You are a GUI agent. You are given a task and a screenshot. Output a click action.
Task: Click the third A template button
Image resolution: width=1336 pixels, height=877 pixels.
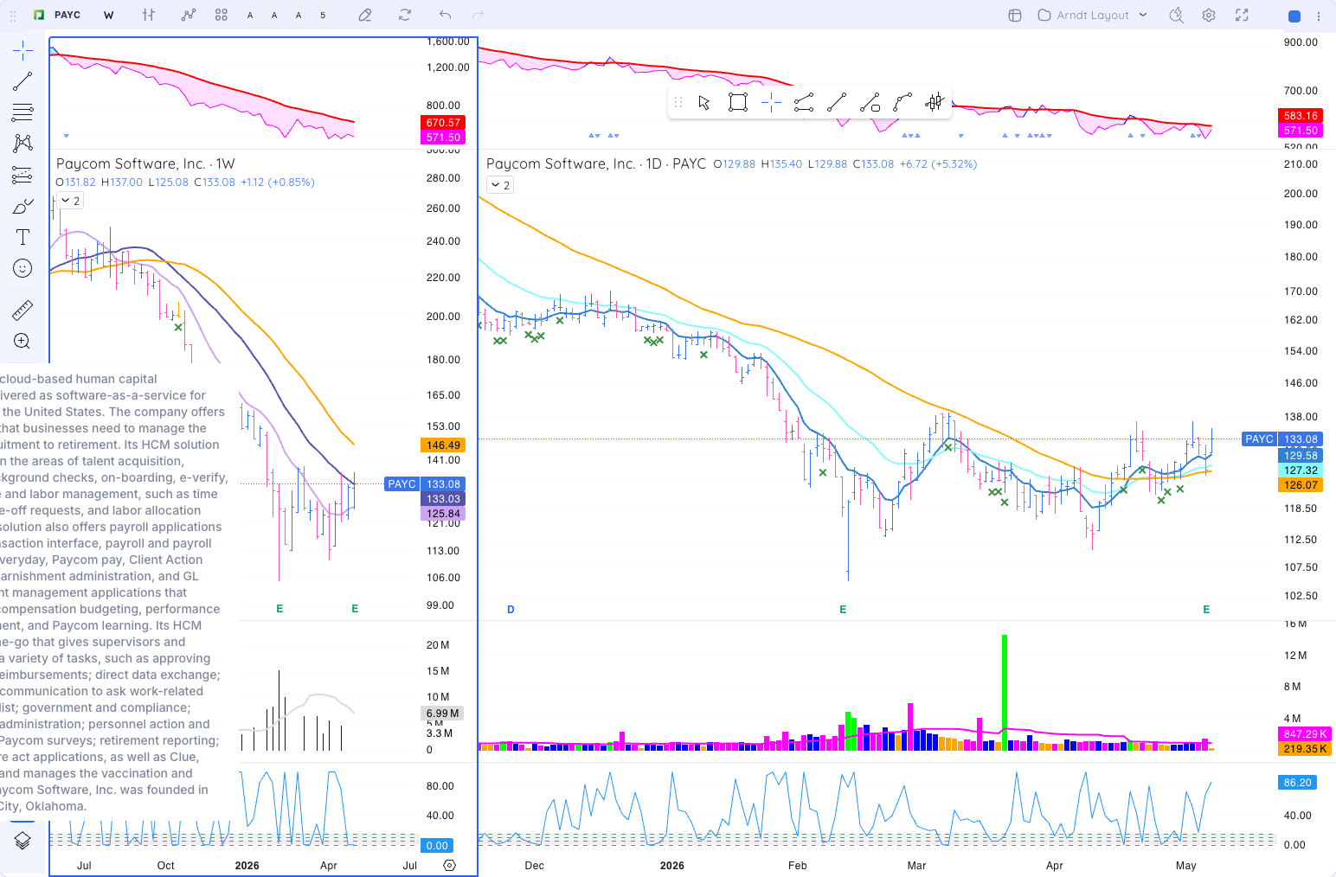click(299, 15)
